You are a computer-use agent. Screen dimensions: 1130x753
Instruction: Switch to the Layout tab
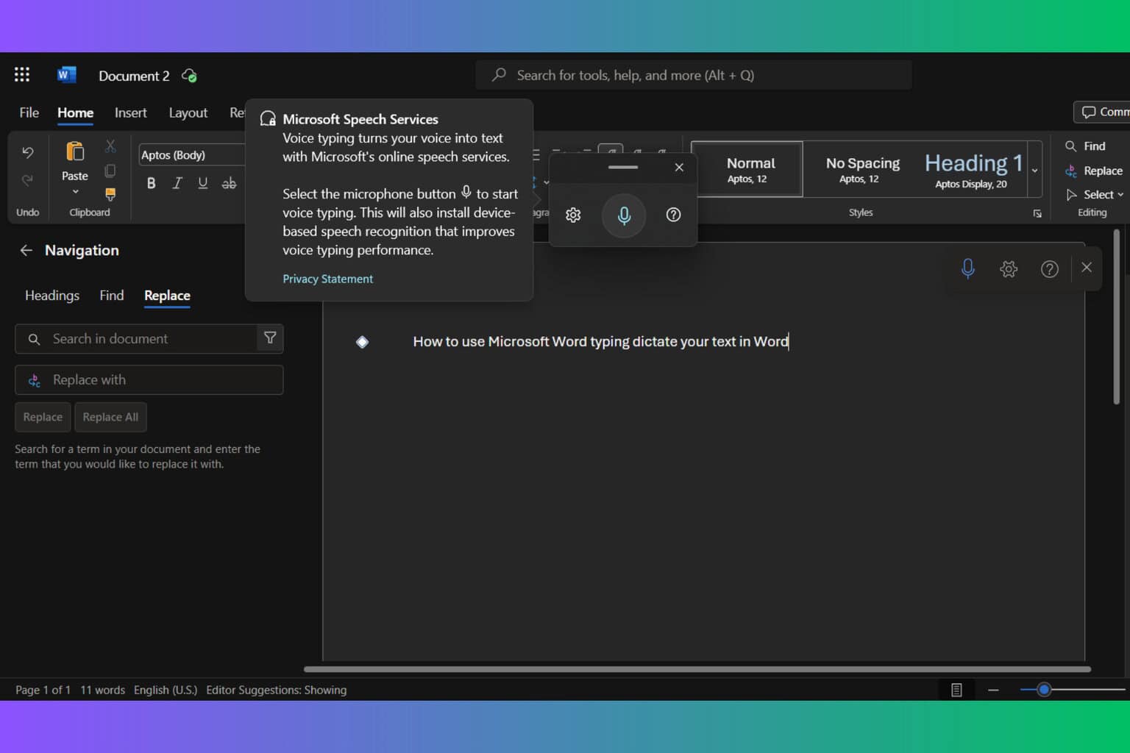point(188,113)
